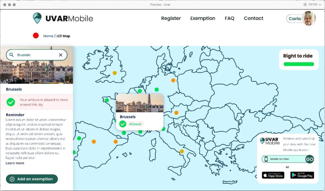Image resolution: width=325 pixels, height=191 pixels.
Task: Select the orange map dot over England
Action: (115, 73)
